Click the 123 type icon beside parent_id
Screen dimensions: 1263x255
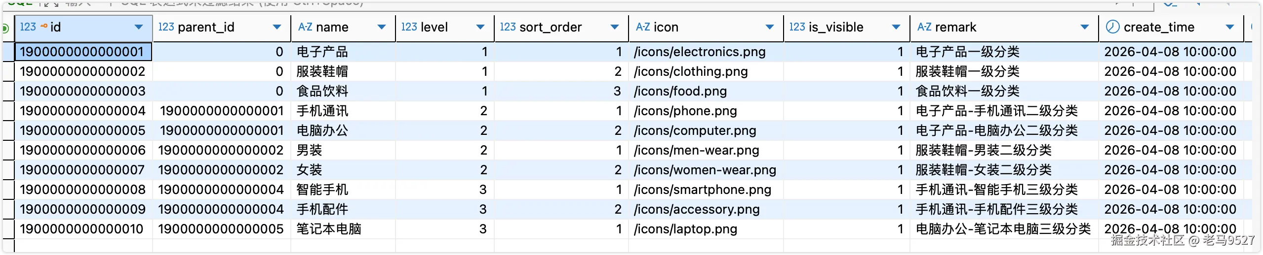[166, 27]
